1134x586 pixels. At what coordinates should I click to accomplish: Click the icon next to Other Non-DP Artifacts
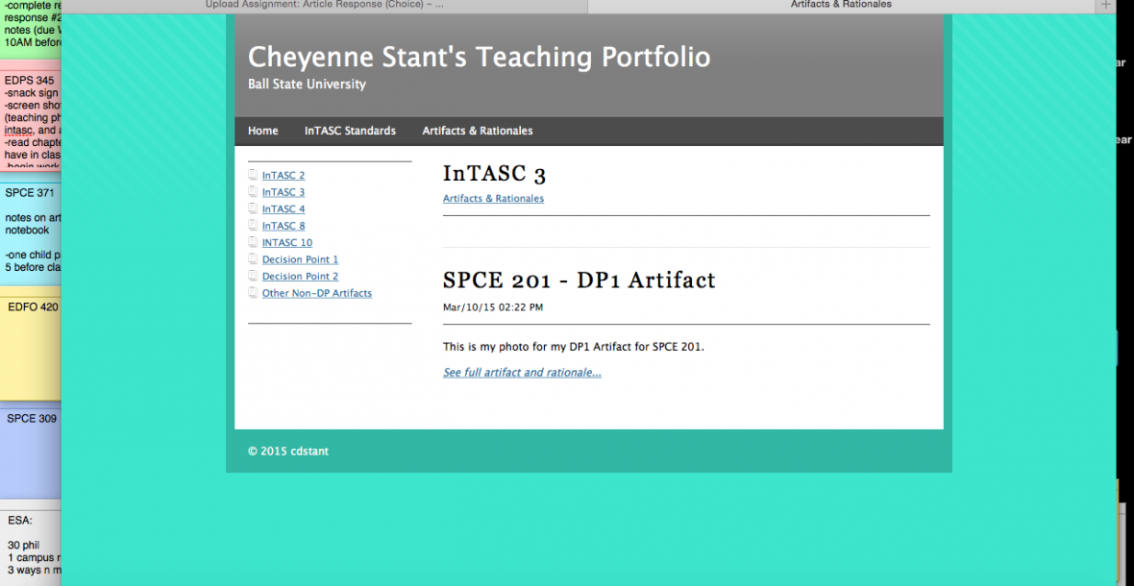pos(253,293)
